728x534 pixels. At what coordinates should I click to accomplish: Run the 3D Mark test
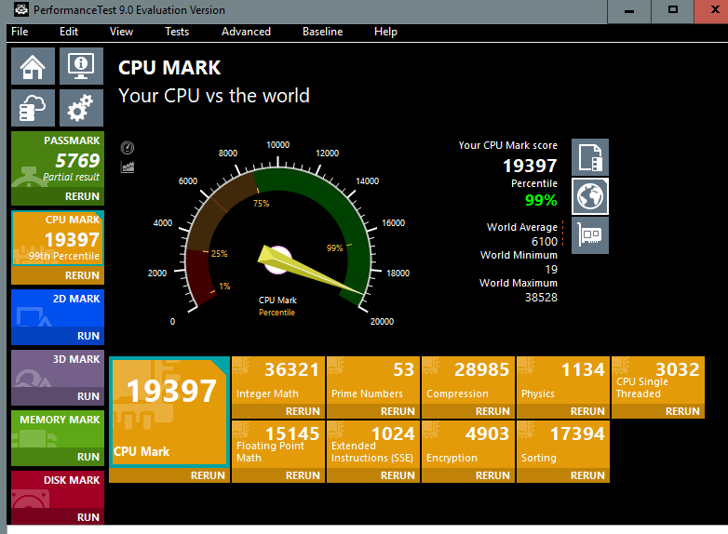click(x=58, y=396)
